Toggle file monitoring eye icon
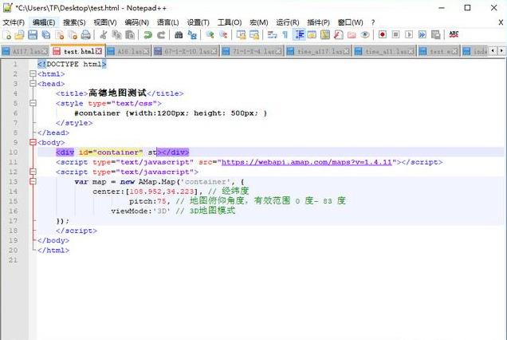 tap(365, 34)
